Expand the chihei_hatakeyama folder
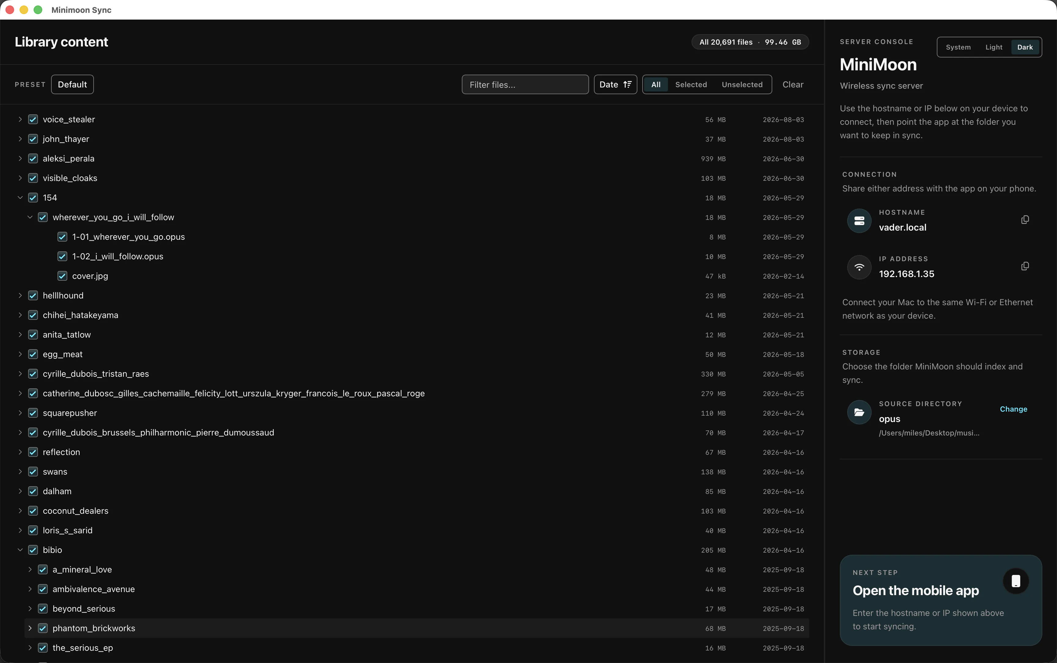The image size is (1057, 663). pyautogui.click(x=20, y=315)
